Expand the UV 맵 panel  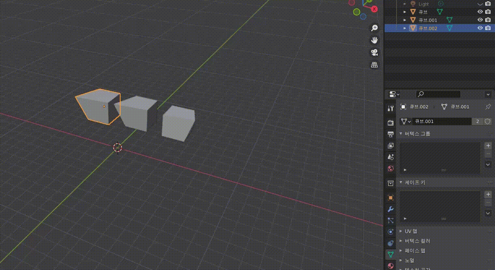click(401, 231)
